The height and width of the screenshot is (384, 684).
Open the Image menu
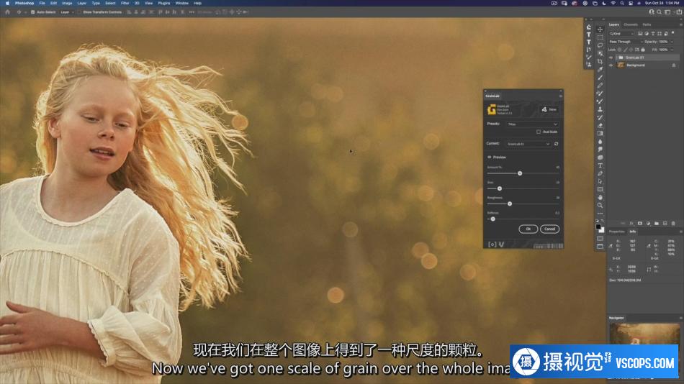67,3
